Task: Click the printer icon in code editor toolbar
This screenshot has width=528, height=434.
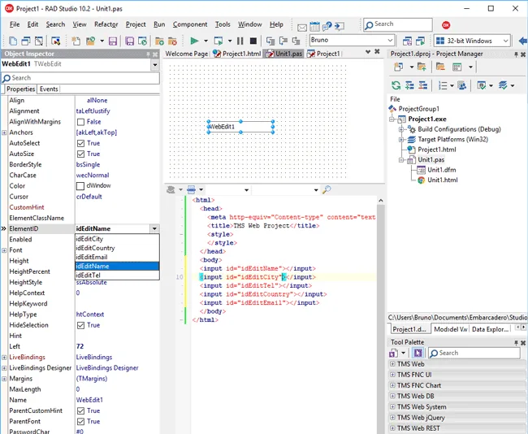Action: (191, 189)
